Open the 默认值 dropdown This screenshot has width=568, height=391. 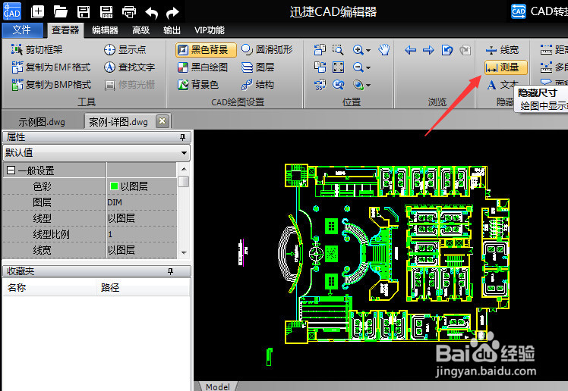(x=184, y=153)
